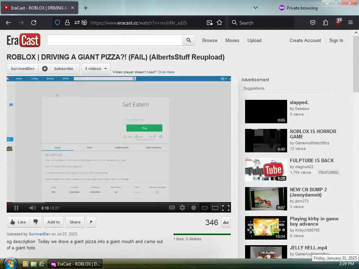Viewport: 359px width, 269px height.
Task: Switch to large player size
Action: [x=215, y=208]
